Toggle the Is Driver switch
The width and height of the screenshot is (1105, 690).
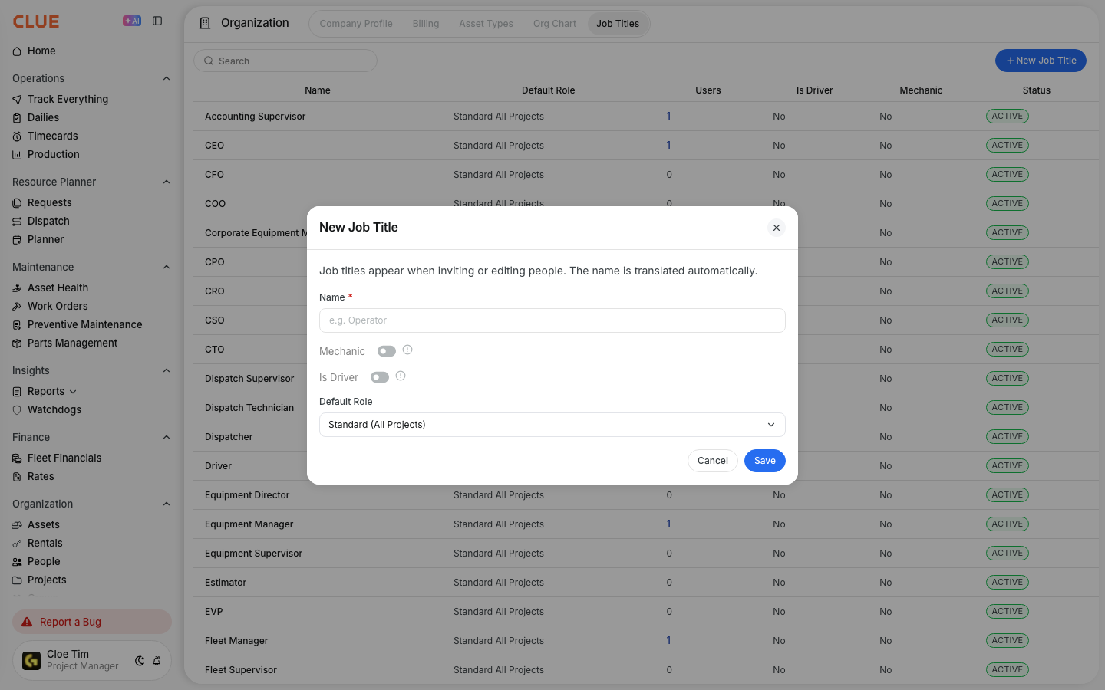coord(380,377)
